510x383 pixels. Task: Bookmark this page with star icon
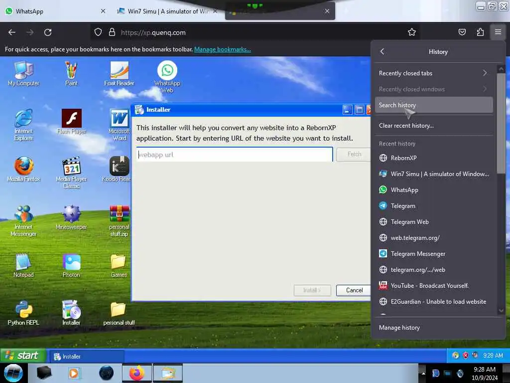tap(412, 32)
